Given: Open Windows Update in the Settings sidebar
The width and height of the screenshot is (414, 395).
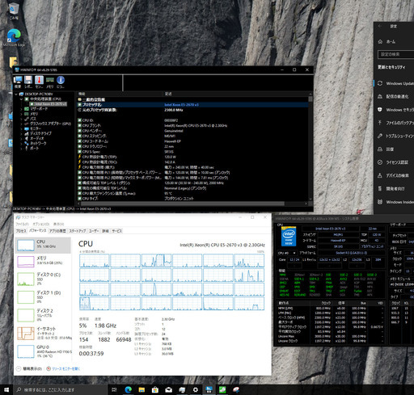Looking at the screenshot, I should click(x=395, y=83).
